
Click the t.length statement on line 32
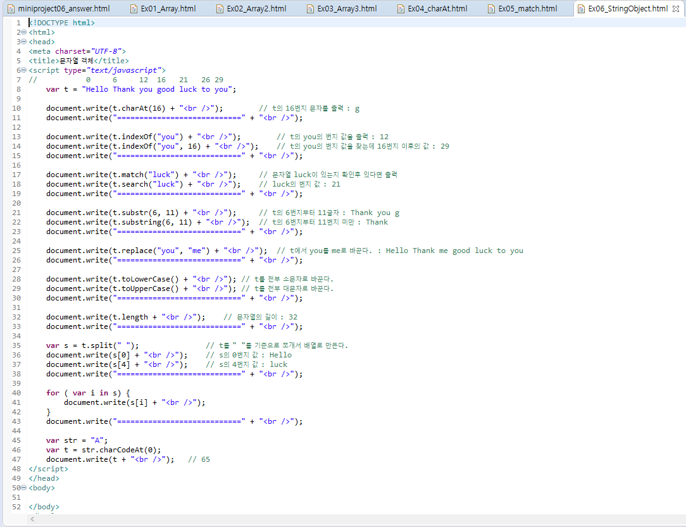(x=125, y=317)
